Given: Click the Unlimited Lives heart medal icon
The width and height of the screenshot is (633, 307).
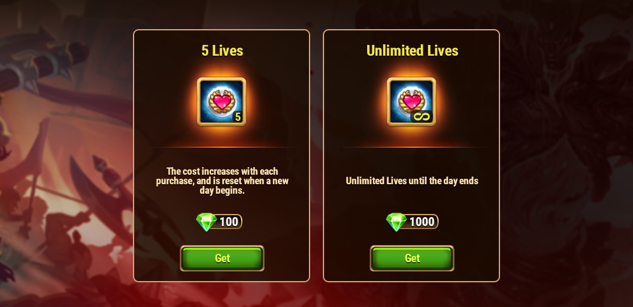Looking at the screenshot, I should tap(411, 102).
